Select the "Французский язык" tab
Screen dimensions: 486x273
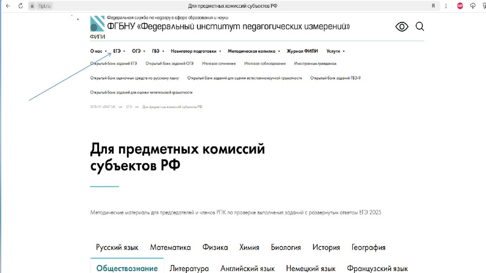(377, 269)
